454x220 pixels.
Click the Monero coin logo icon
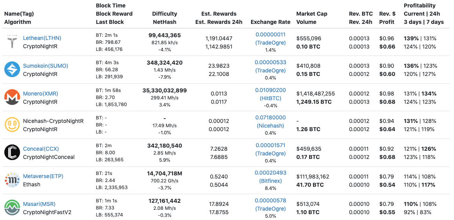pyautogui.click(x=12, y=97)
